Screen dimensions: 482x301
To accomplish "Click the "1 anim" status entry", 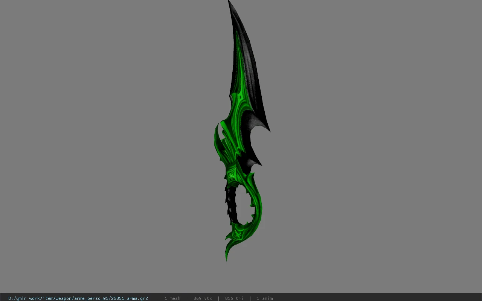I will tap(265, 298).
